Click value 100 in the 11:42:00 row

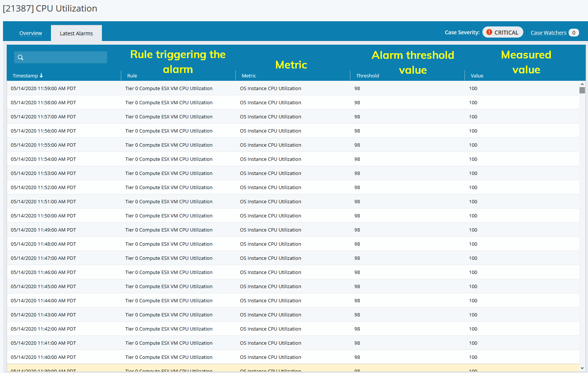473,329
